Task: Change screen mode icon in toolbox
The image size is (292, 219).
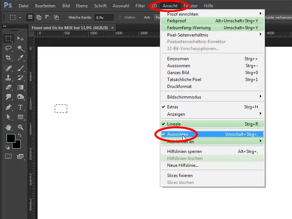Action: [x=20, y=157]
